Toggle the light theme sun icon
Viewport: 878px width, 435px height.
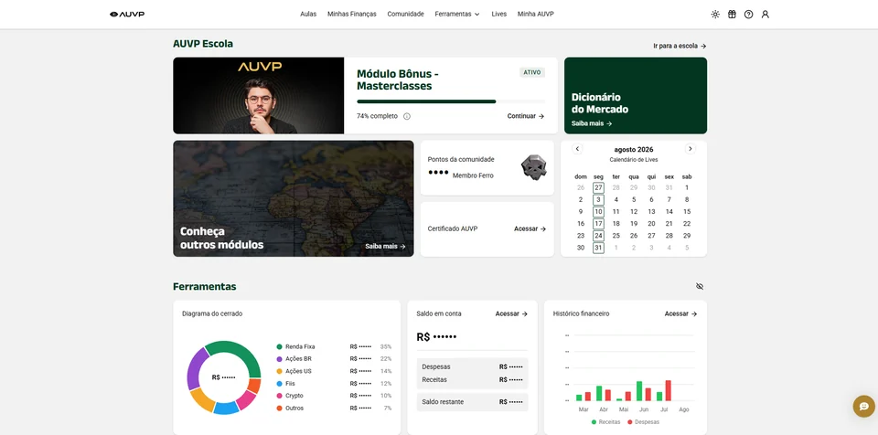click(715, 15)
